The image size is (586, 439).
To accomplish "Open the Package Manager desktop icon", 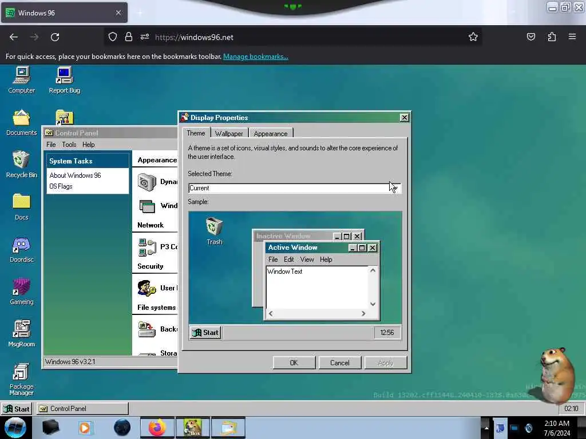I will (21, 379).
